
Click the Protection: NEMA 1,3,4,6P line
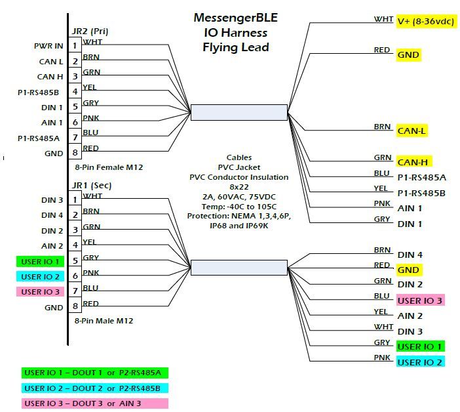click(239, 216)
